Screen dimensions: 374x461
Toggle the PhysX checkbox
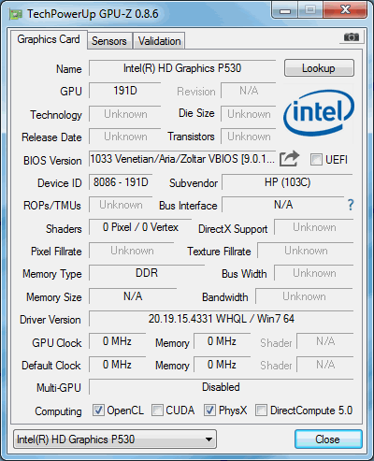click(209, 411)
